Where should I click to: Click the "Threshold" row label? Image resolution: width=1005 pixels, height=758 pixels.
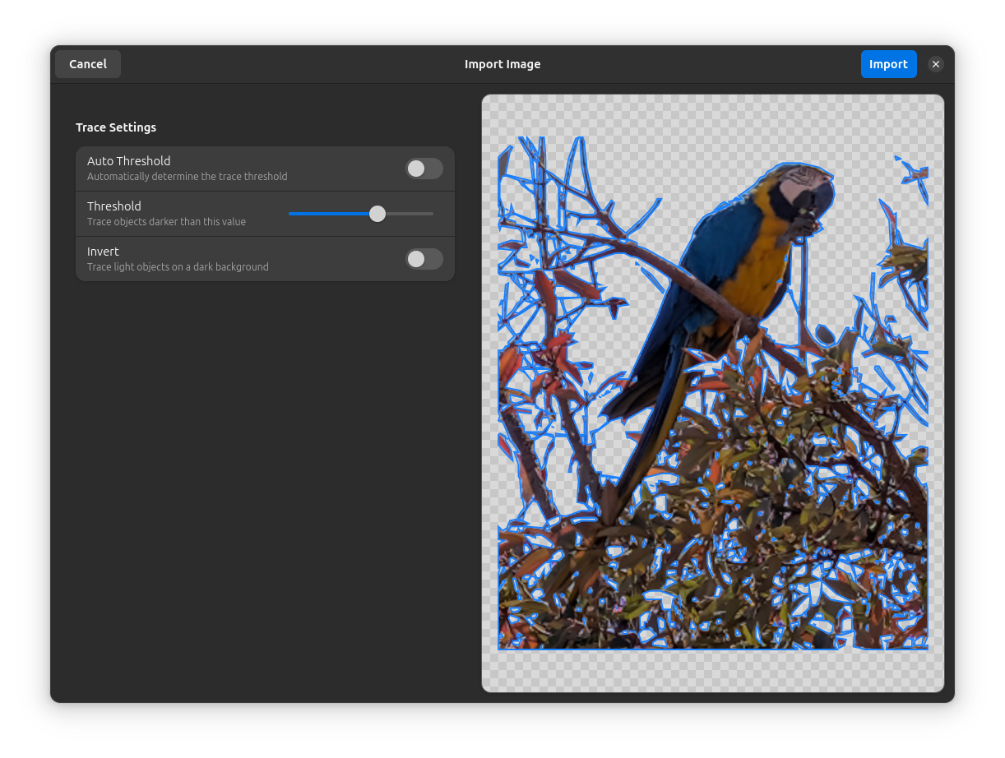pyautogui.click(x=114, y=206)
